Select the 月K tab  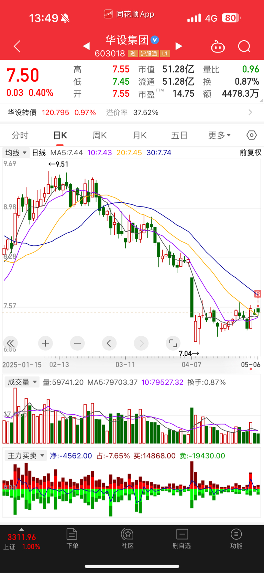click(140, 135)
